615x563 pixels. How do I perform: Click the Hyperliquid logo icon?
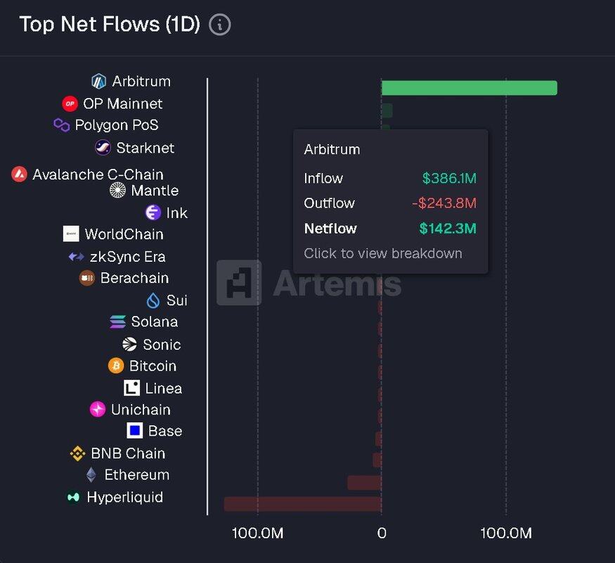coord(73,498)
